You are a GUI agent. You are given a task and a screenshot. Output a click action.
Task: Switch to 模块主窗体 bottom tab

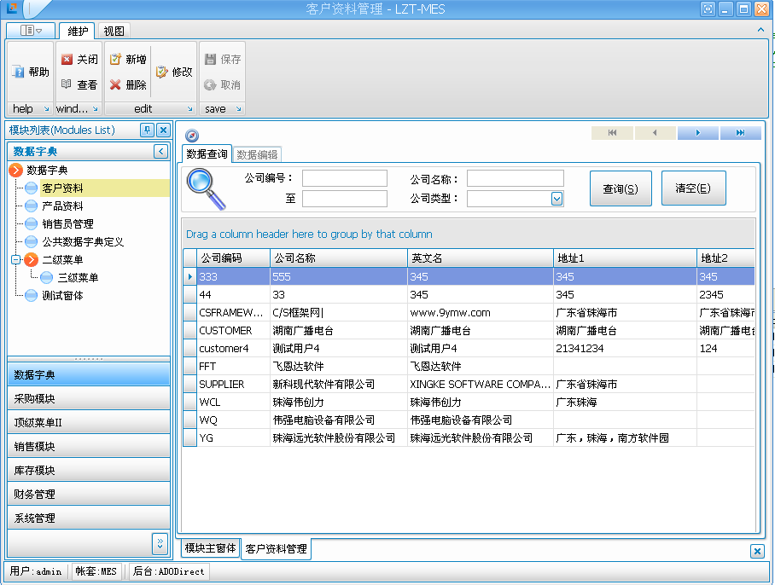coord(210,548)
